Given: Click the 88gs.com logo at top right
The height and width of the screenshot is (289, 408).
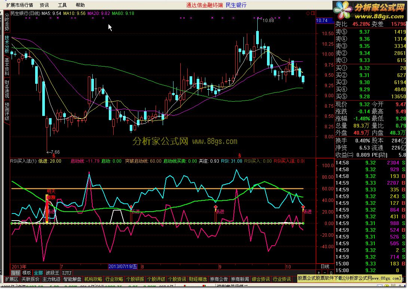Looking at the screenshot, I should click(370, 10).
